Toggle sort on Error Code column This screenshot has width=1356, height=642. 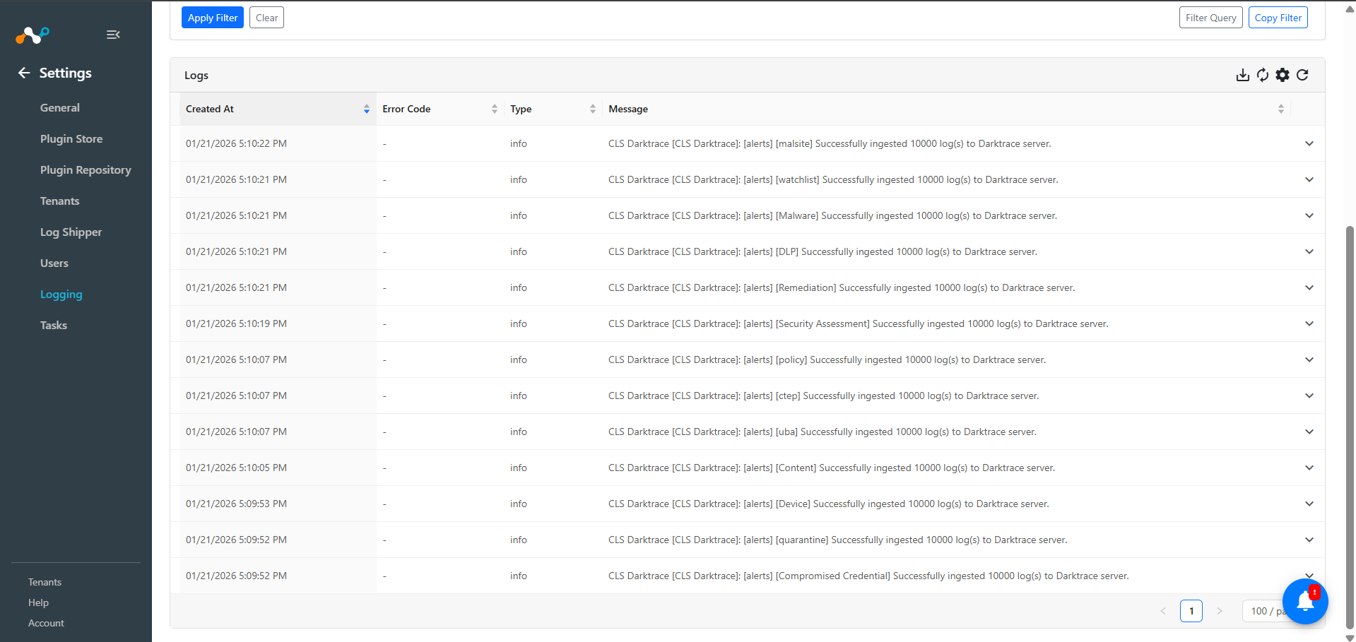tap(494, 109)
